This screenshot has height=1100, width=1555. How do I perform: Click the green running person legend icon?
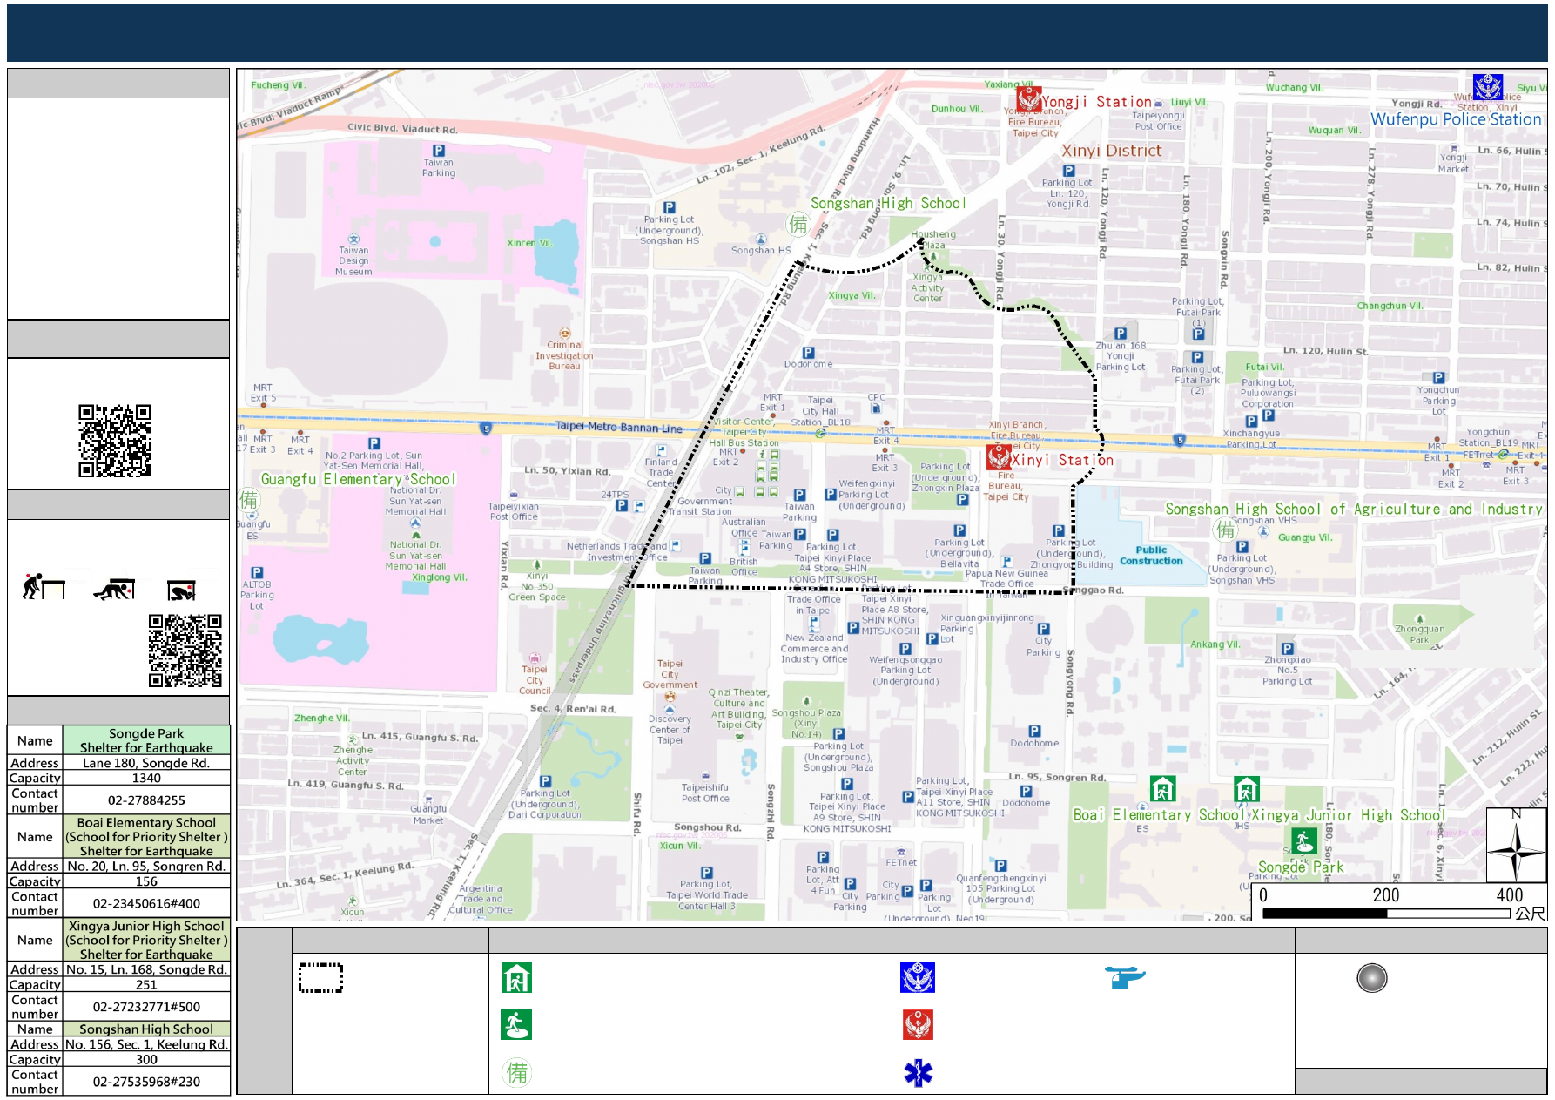516,1025
